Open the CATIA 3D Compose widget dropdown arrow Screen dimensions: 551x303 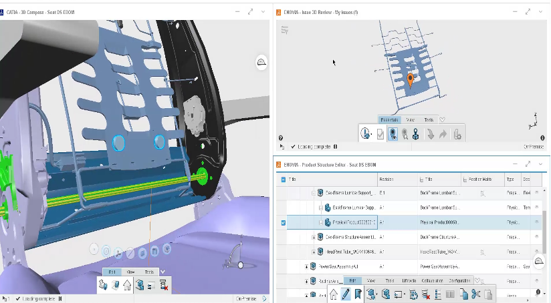point(263,12)
